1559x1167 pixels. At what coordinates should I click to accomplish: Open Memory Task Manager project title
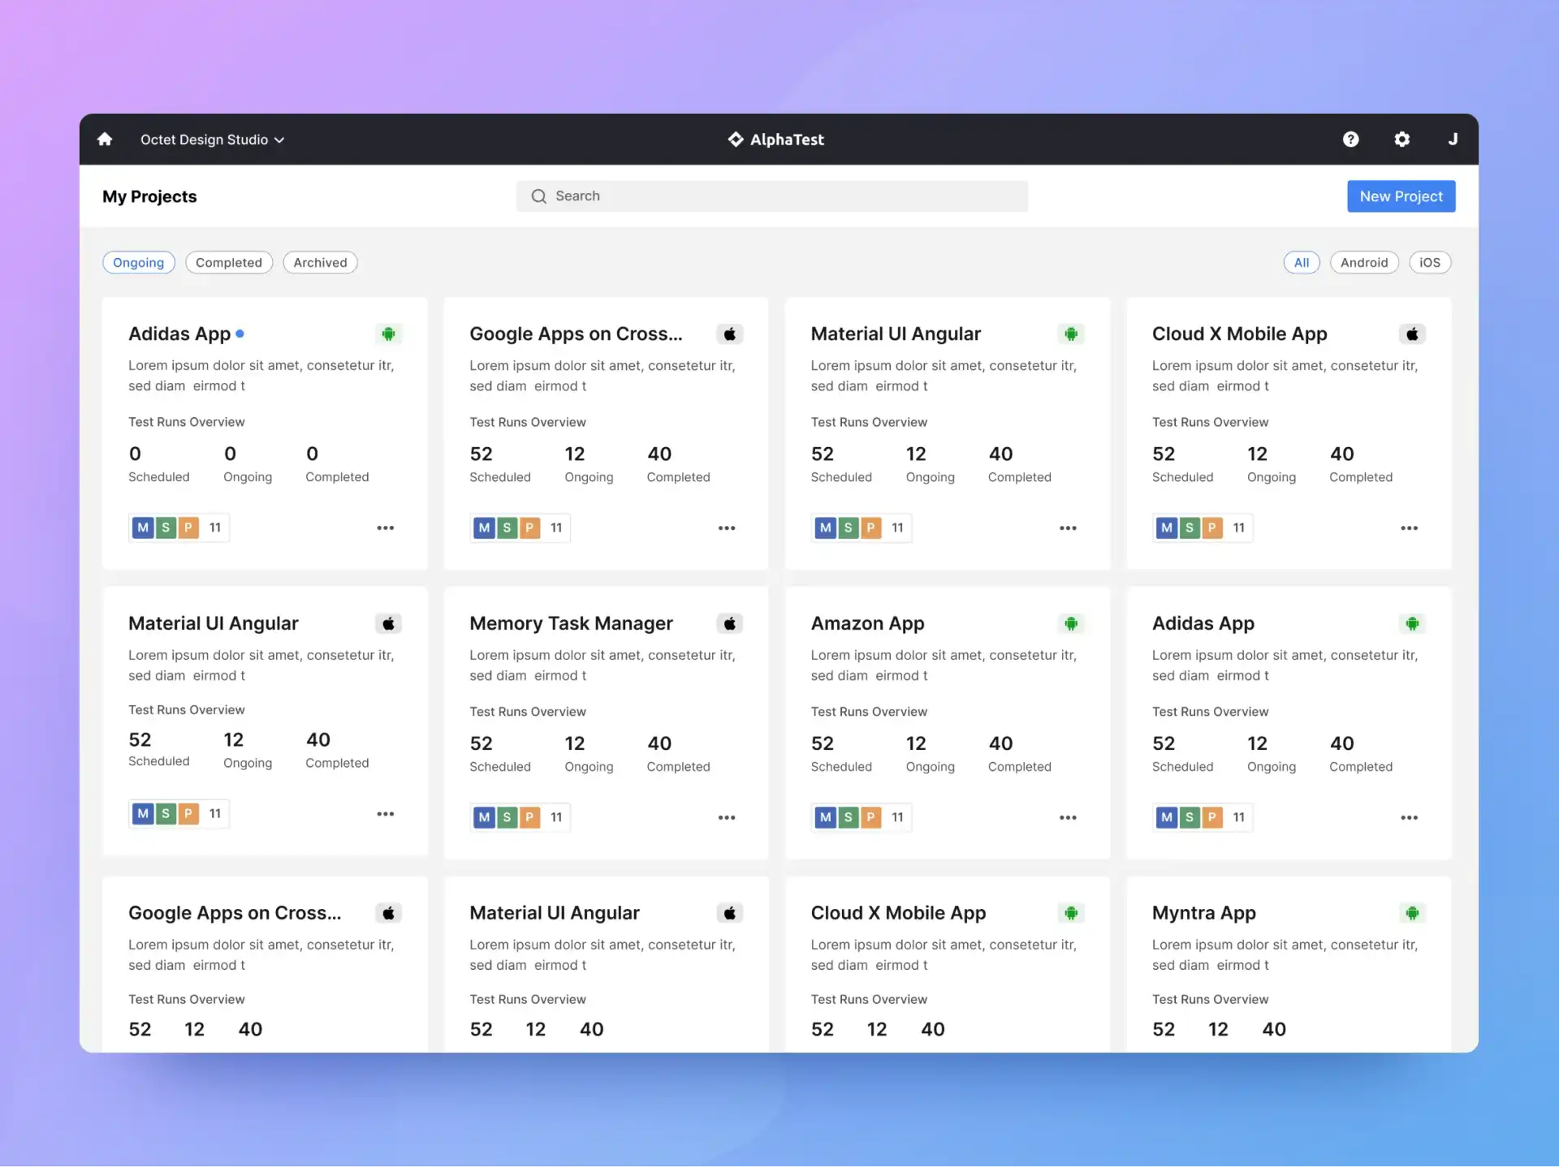point(571,623)
